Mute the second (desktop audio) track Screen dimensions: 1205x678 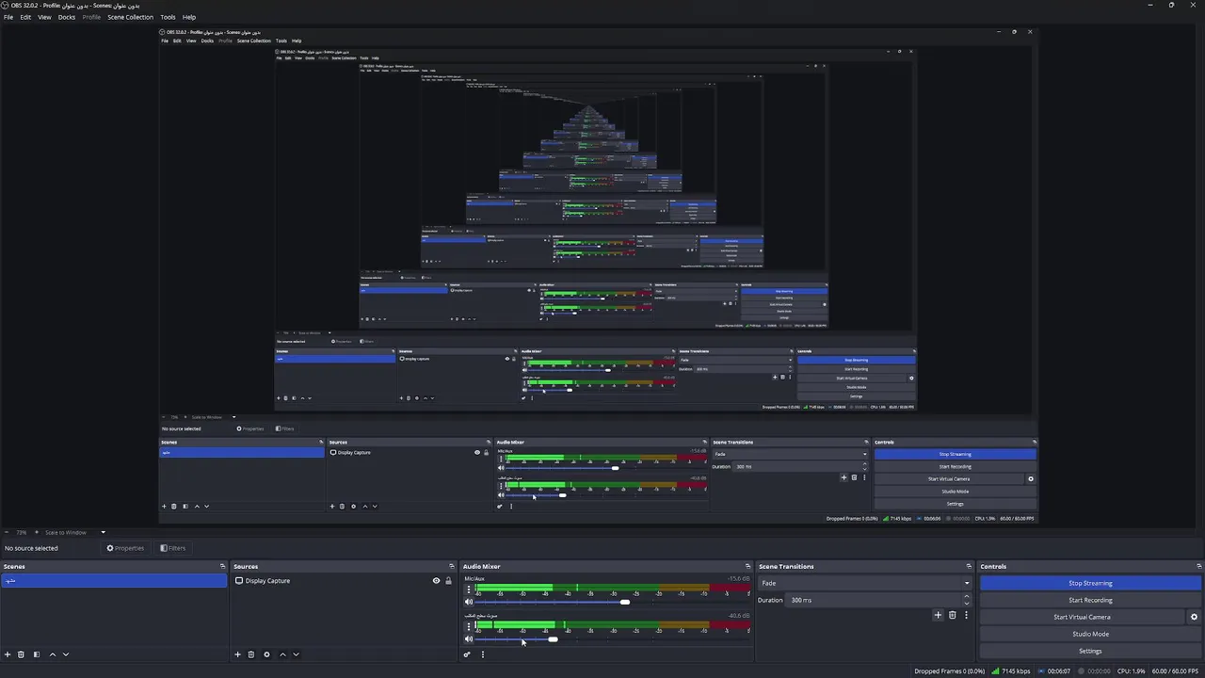tap(469, 639)
